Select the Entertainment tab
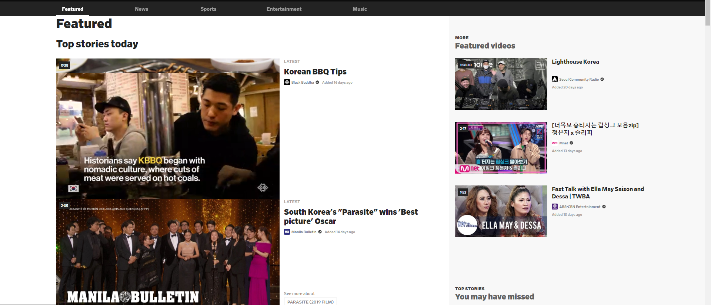The height and width of the screenshot is (305, 711). point(284,9)
